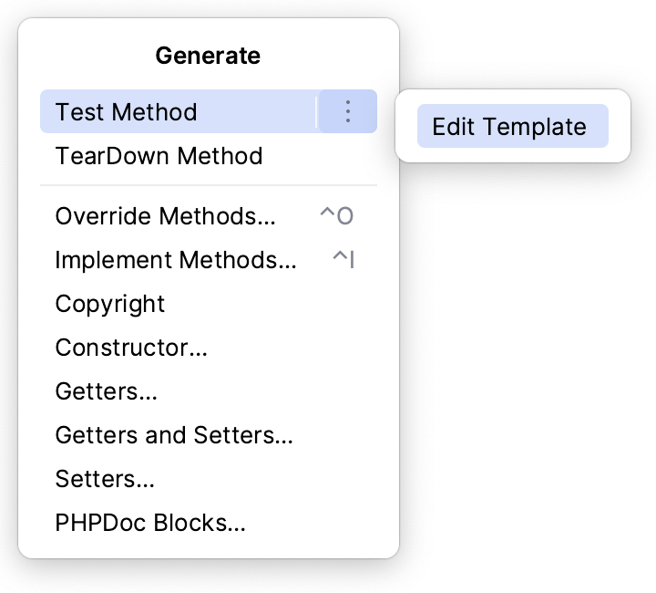Choose Constructor... from the list
Viewport: 656px width, 593px height.
(131, 348)
